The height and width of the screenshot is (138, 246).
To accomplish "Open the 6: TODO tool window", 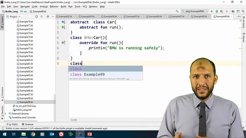I will coord(12,124).
